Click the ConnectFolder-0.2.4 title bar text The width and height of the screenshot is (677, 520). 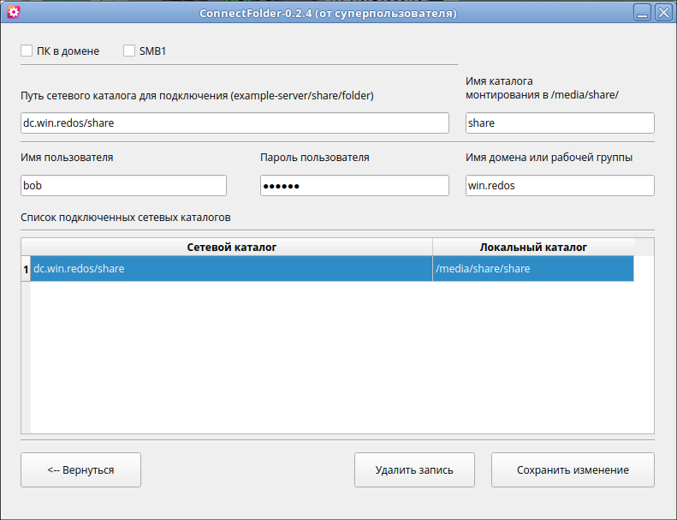[x=328, y=14]
